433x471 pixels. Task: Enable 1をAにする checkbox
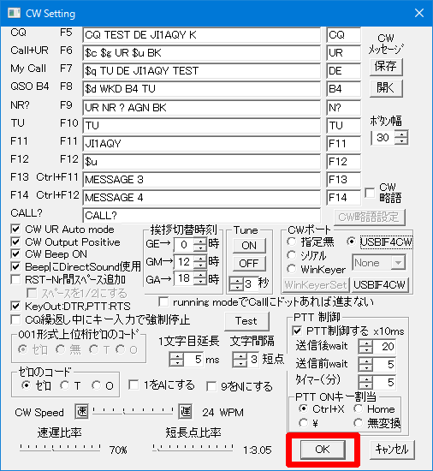pos(133,385)
